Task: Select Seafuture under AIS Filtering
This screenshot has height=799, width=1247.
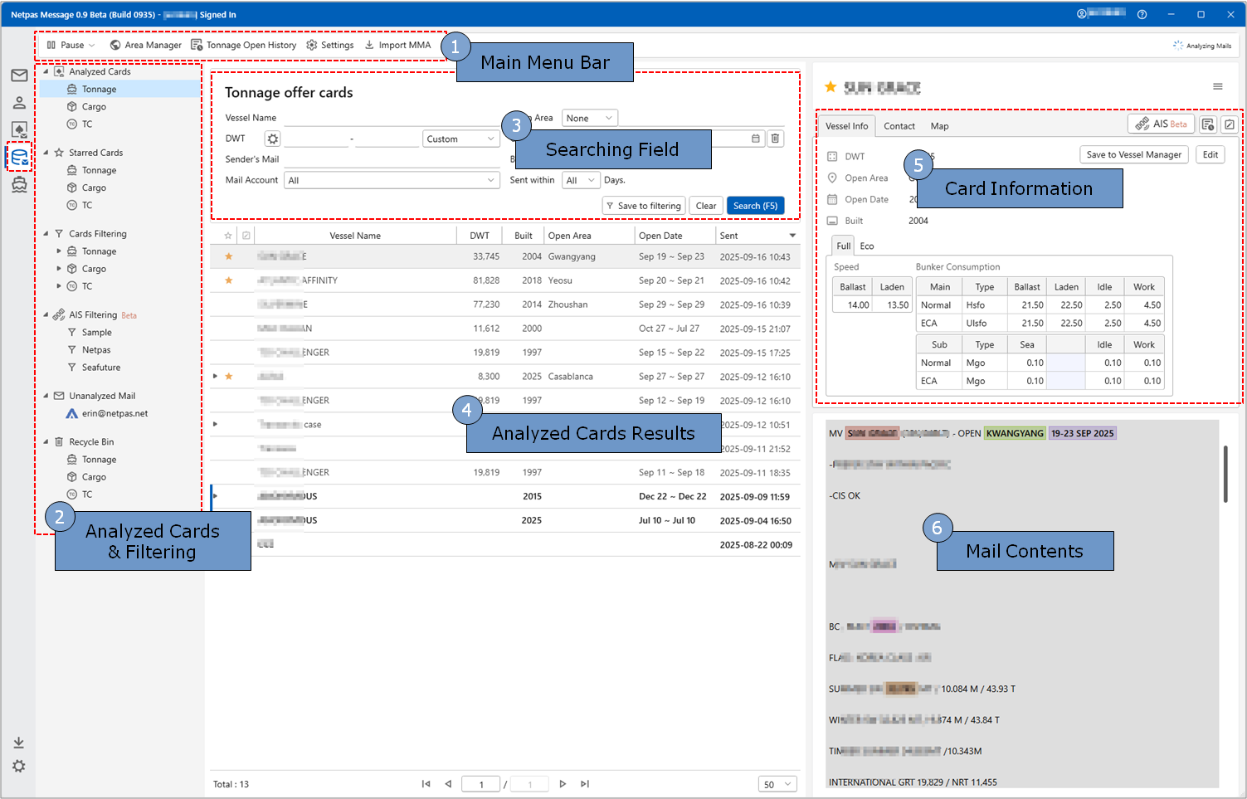Action: click(x=100, y=368)
